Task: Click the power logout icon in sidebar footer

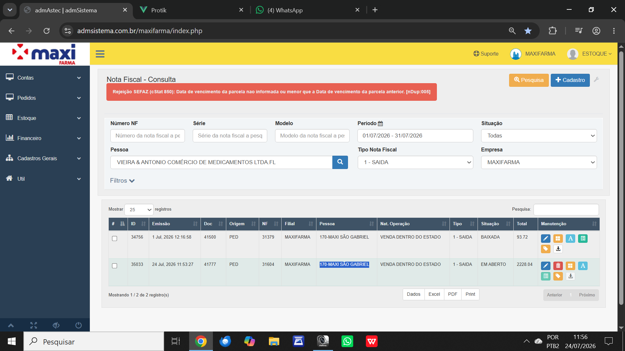Action: coord(78,325)
